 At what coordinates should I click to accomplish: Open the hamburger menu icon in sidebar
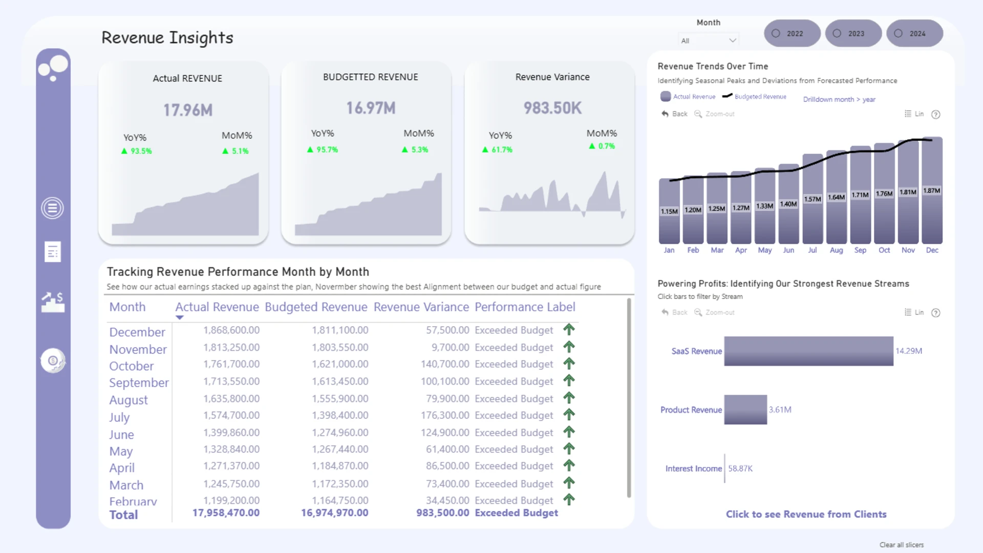point(52,208)
